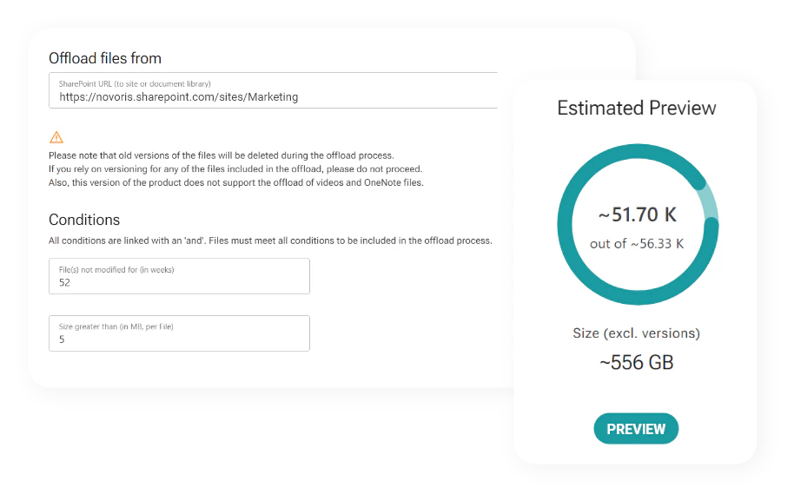Click the orange warning triangle icon
Image resolution: width=794 pixels, height=501 pixels.
[x=56, y=137]
